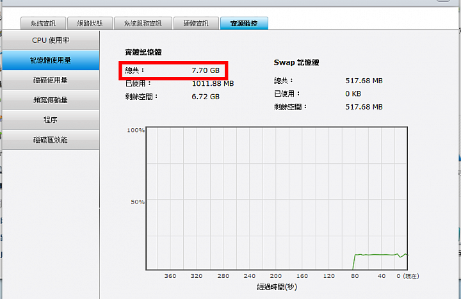Click the Swap 記憶體 heading
The width and height of the screenshot is (461, 299).
(x=296, y=62)
